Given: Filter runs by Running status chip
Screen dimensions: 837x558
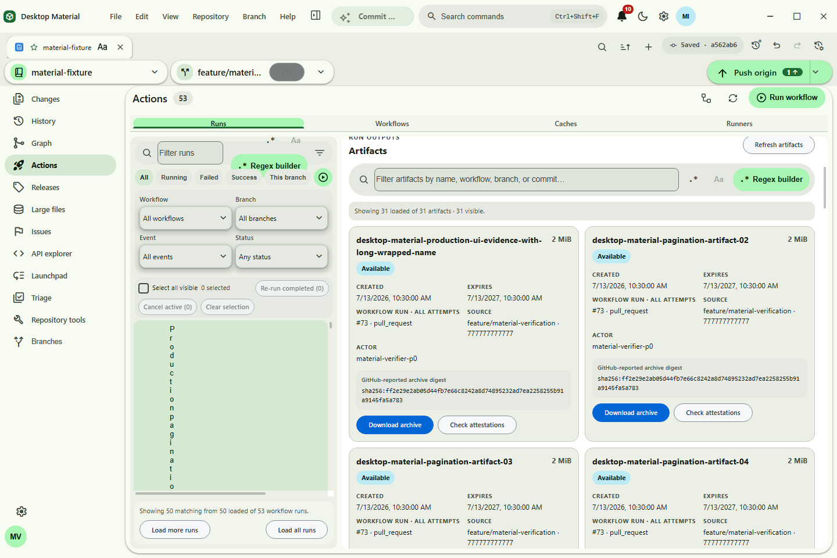Looking at the screenshot, I should (x=174, y=177).
